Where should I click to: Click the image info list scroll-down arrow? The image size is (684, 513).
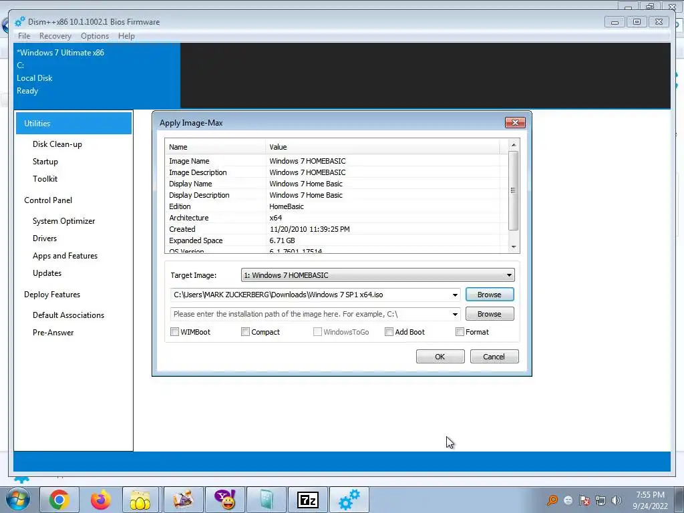pos(514,247)
